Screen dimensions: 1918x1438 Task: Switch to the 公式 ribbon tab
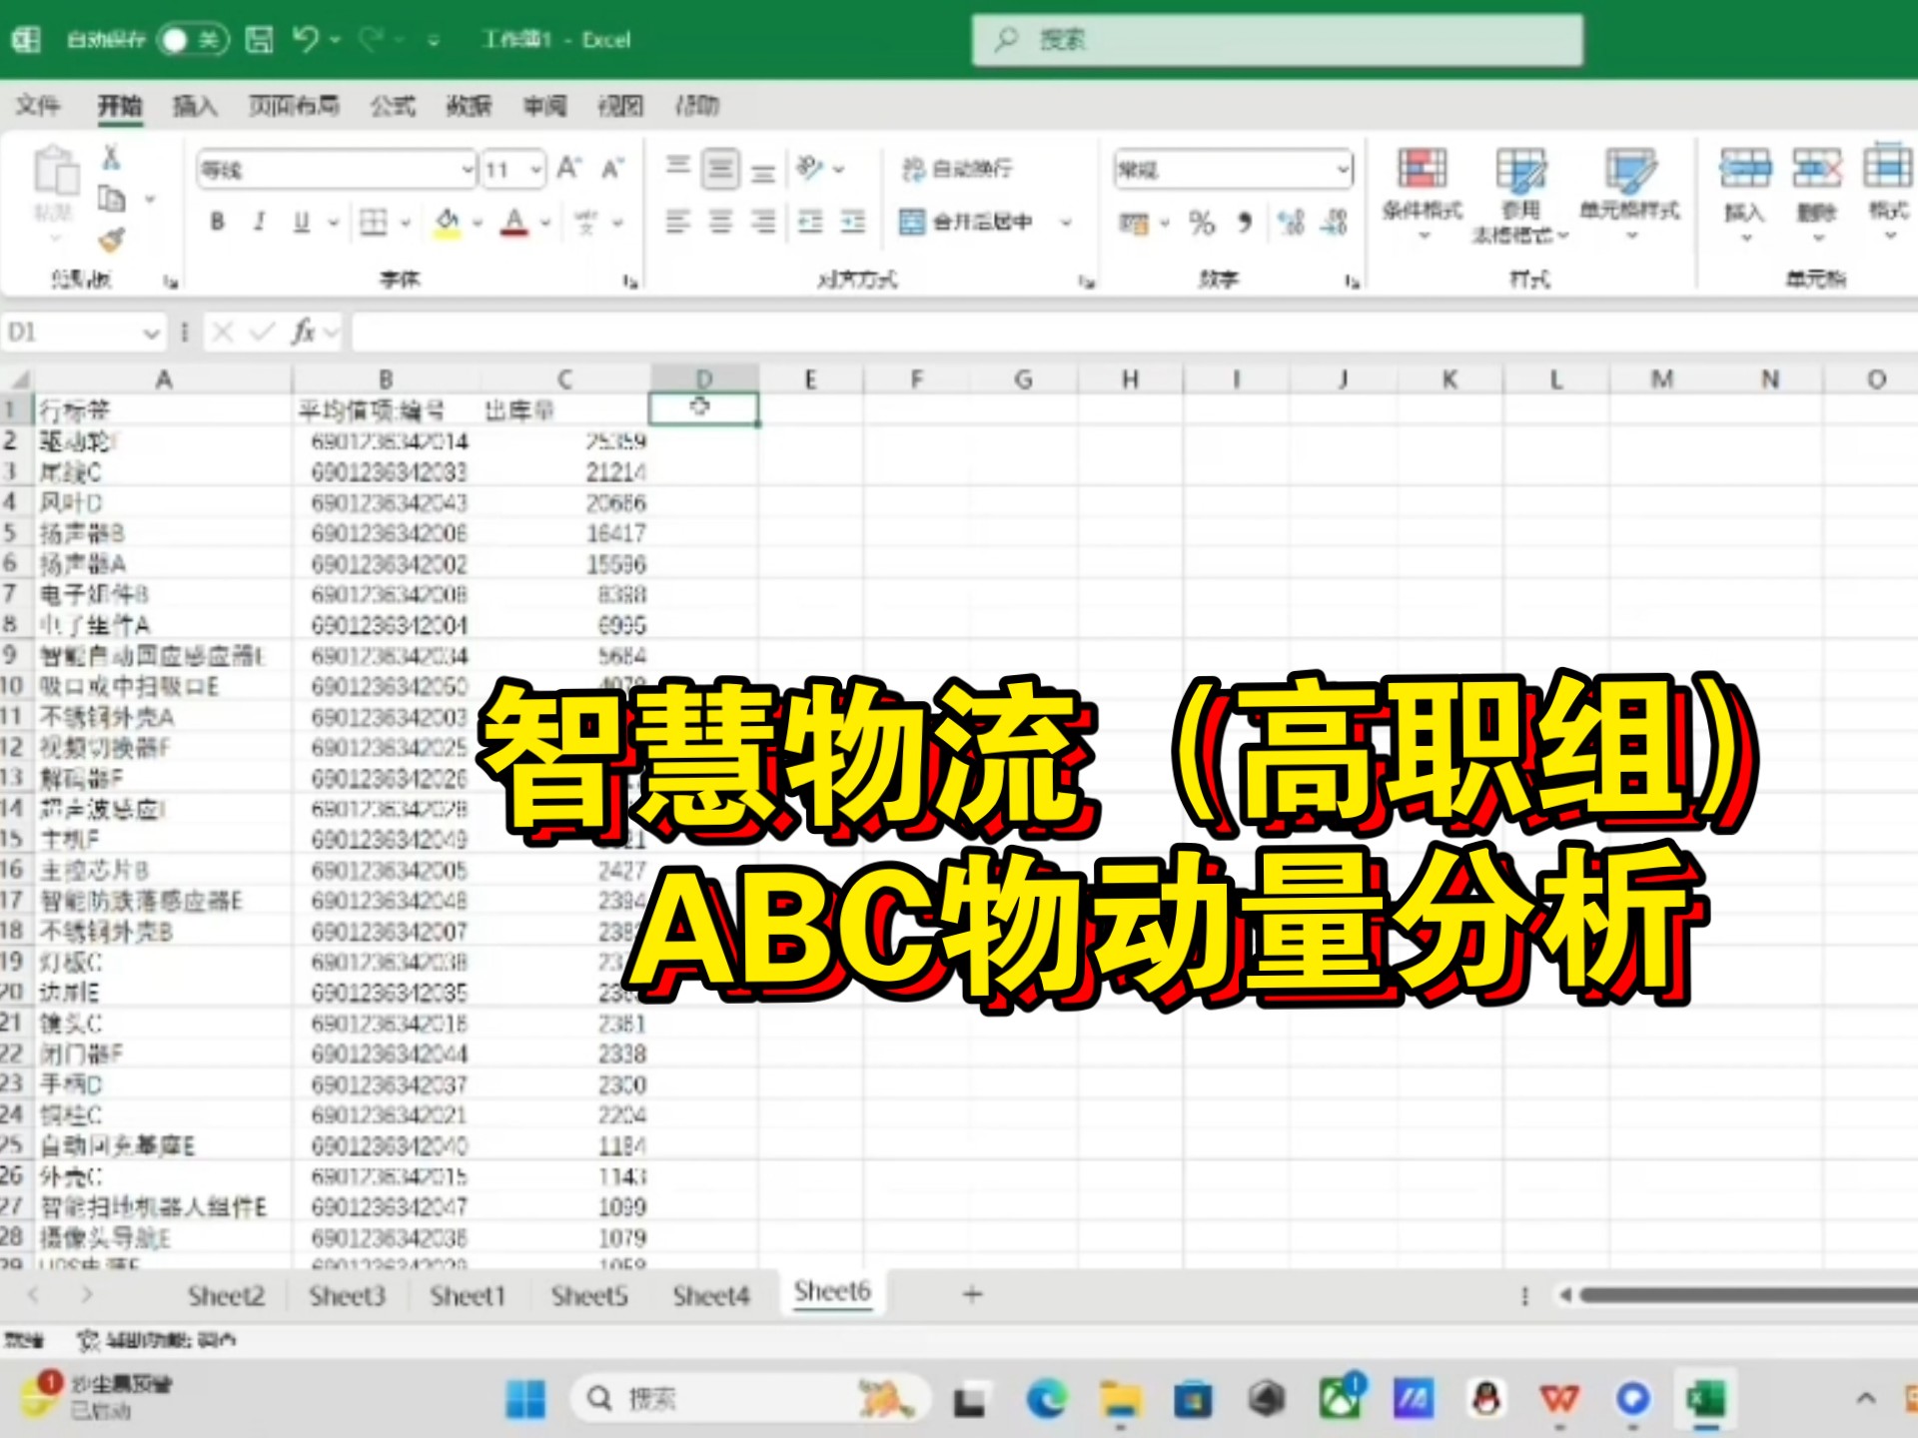point(391,106)
